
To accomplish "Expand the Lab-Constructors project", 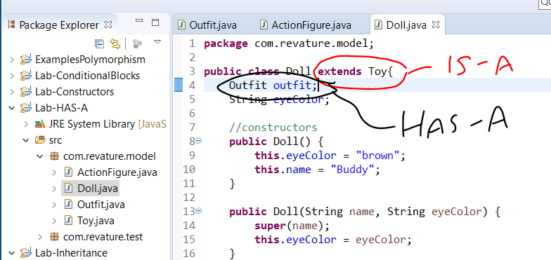I will tap(12, 92).
